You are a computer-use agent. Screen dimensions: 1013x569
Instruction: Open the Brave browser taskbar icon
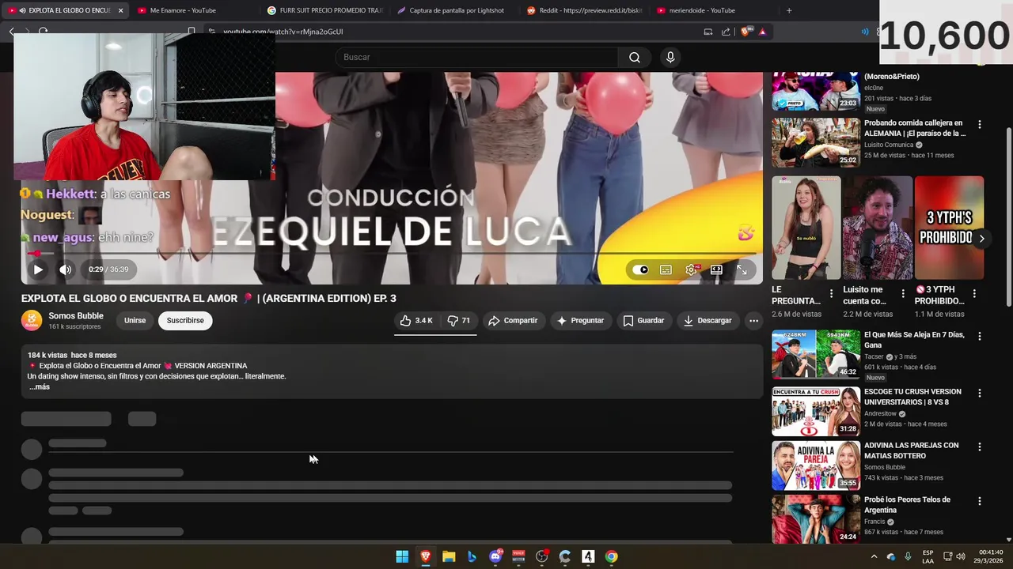click(x=425, y=556)
